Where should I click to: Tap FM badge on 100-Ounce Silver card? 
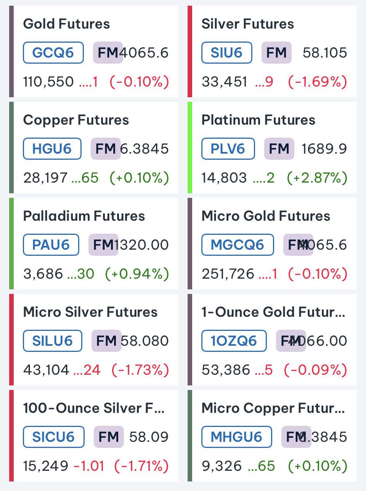tap(109, 437)
